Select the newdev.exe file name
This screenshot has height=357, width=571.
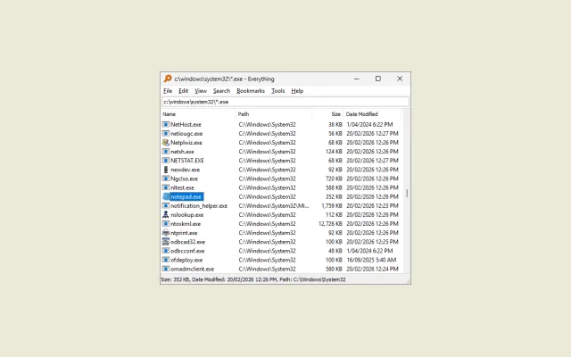185,170
